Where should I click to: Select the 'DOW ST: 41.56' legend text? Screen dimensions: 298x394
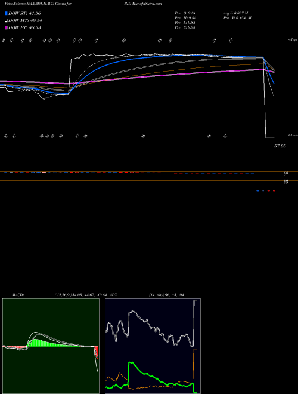click(x=24, y=13)
